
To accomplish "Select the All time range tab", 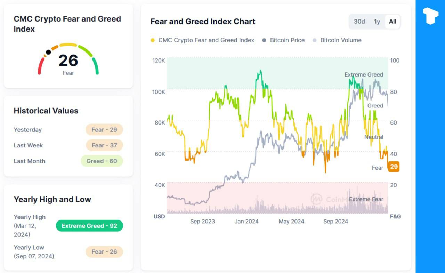I will pos(393,22).
